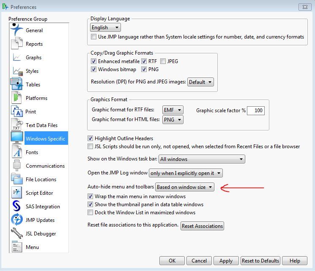This screenshot has height=271, width=315.
Task: Click the Help button
Action: (x=295, y=260)
